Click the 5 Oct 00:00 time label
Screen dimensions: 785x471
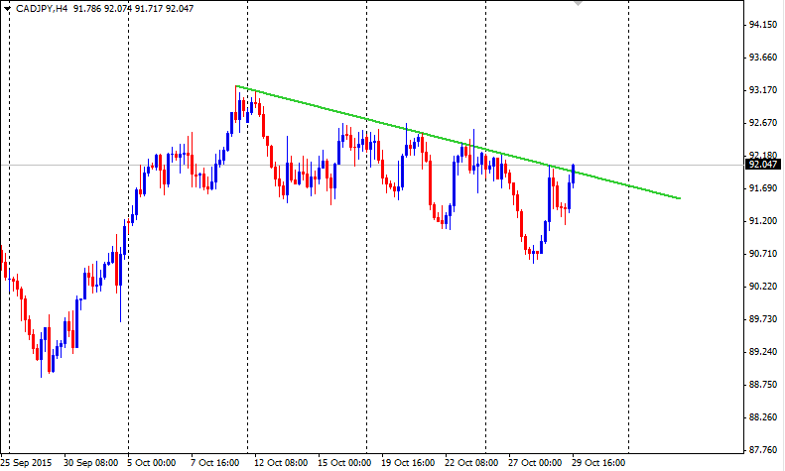[x=151, y=462]
